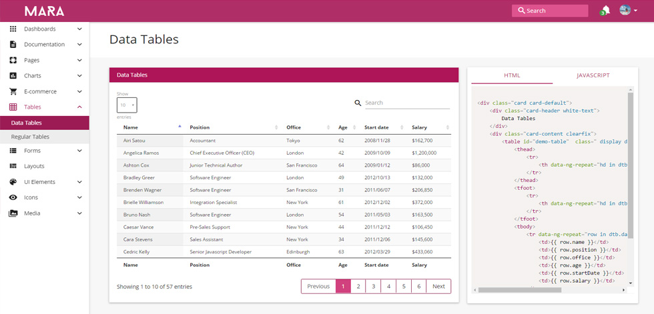
Task: Click the E-commerce shopping cart icon
Action: point(13,91)
